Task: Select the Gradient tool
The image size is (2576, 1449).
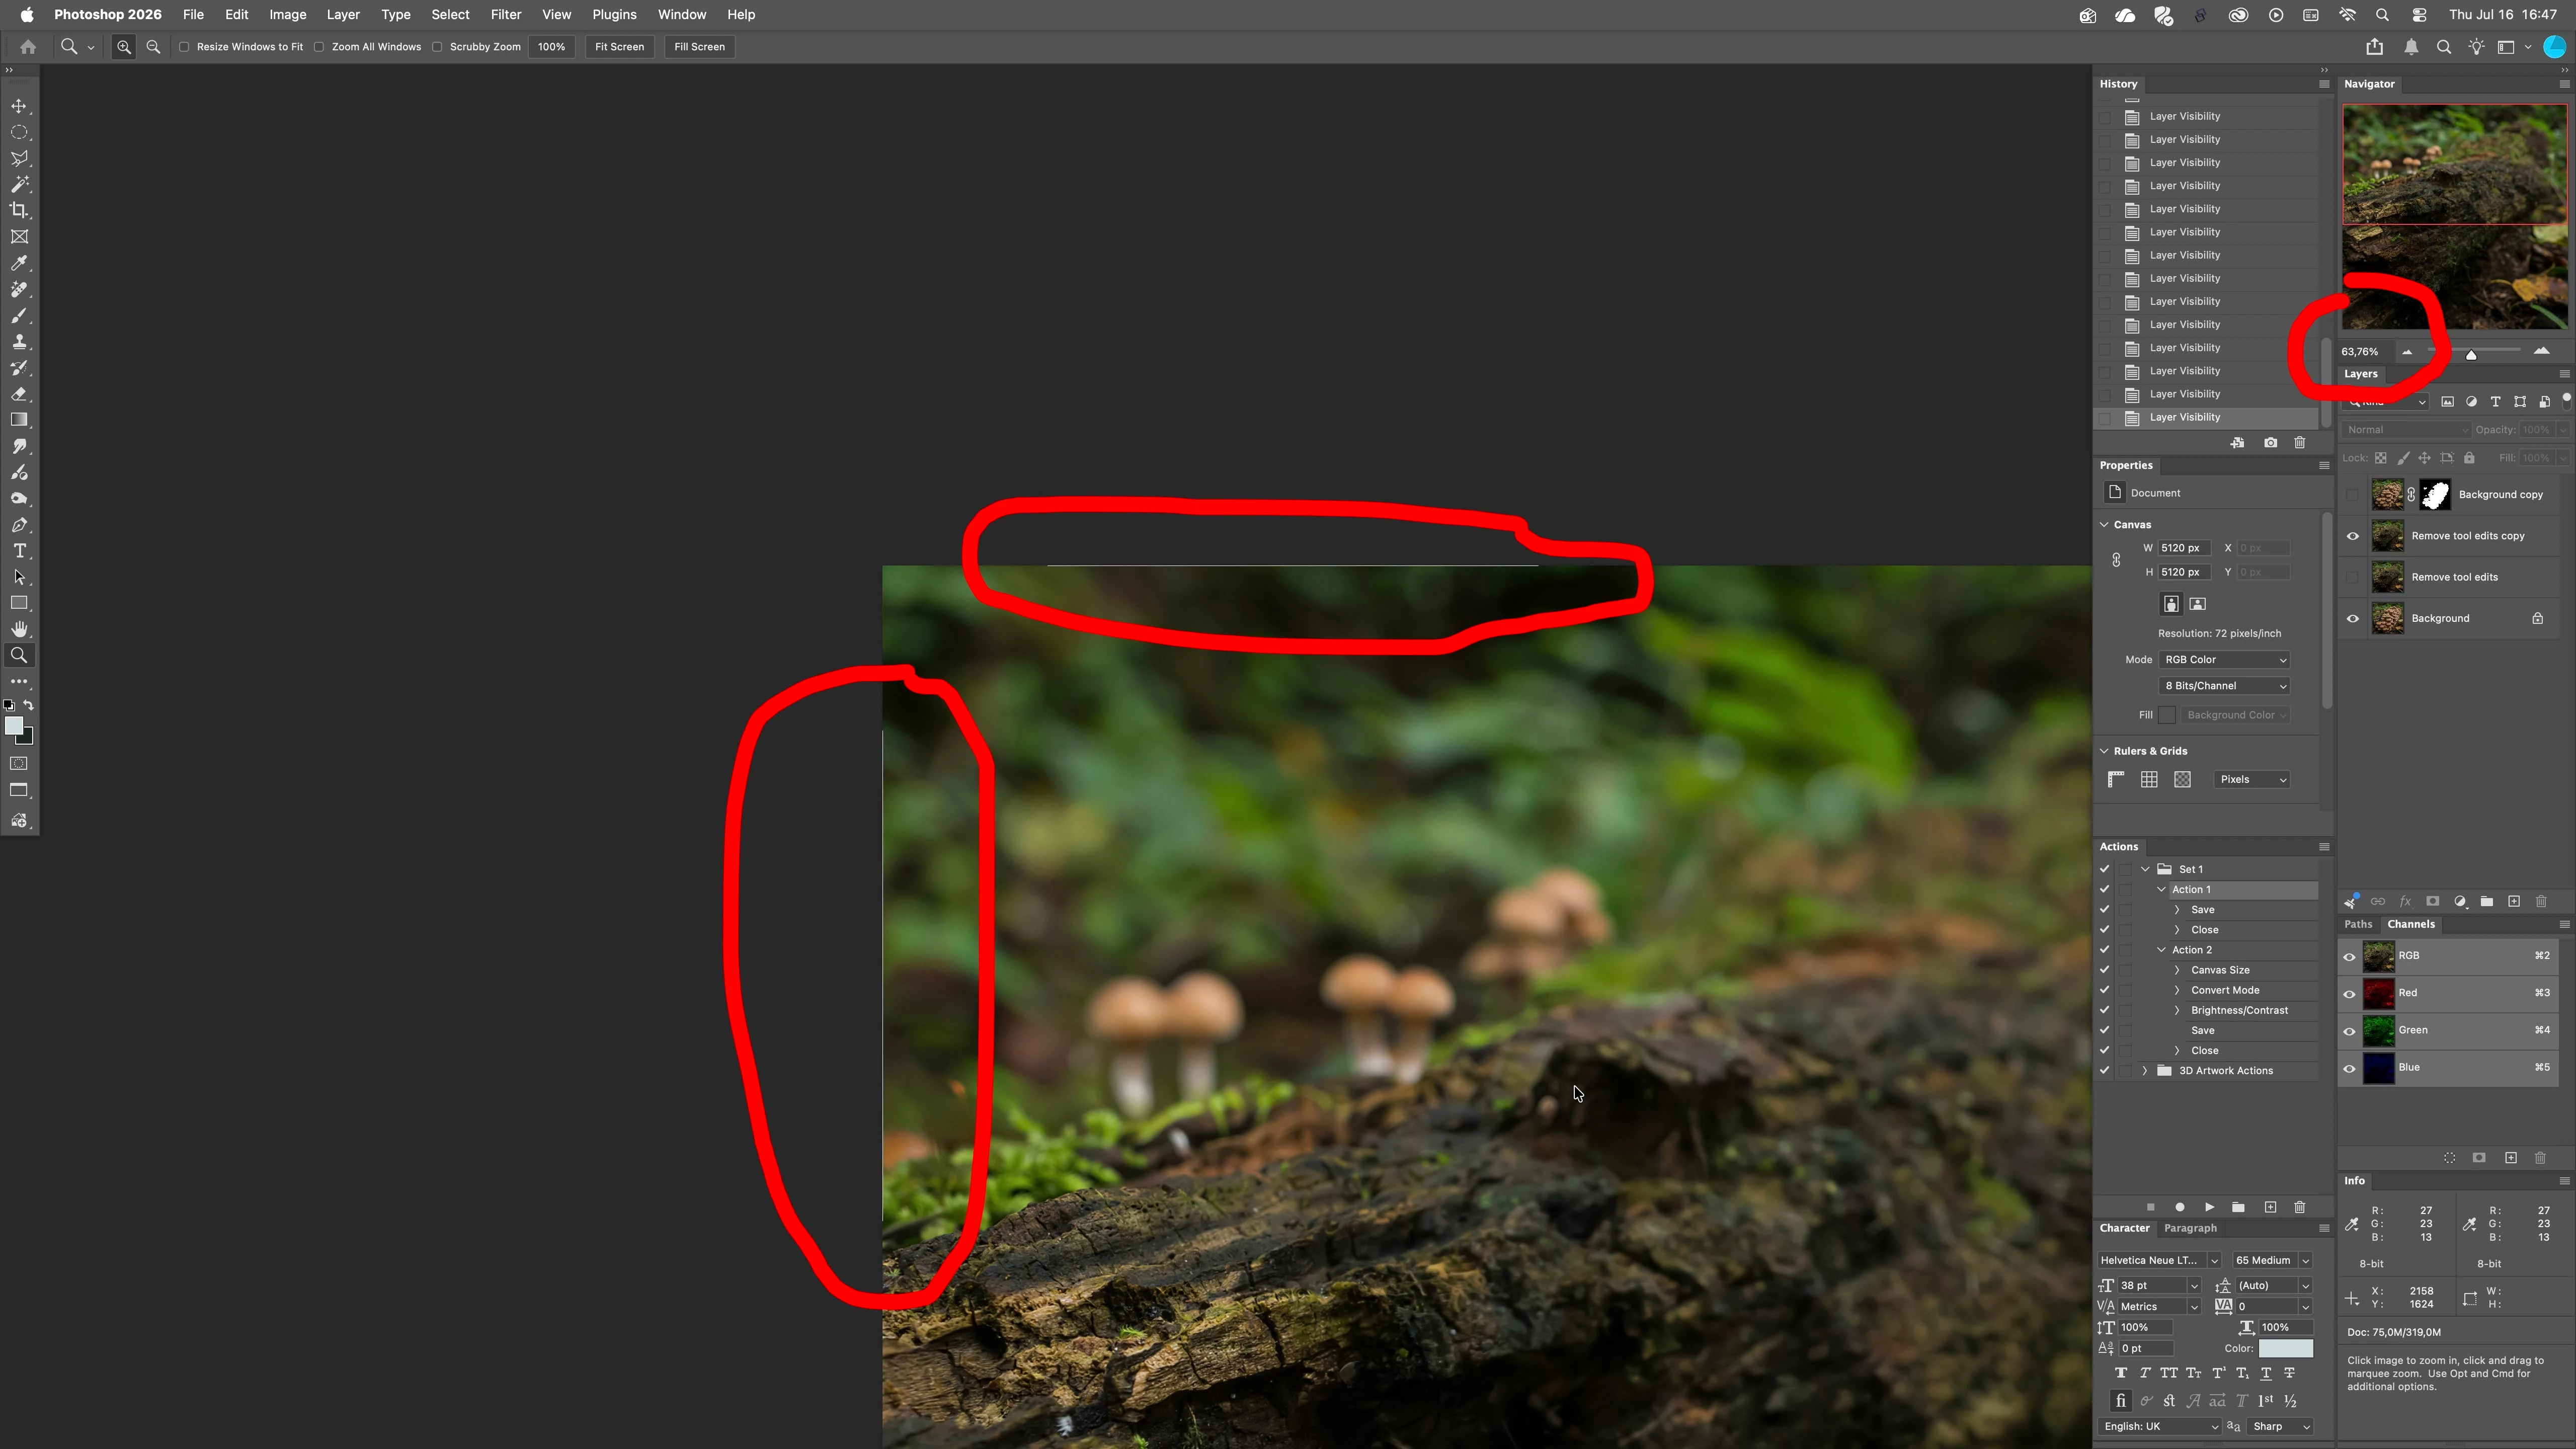Action: [19, 420]
